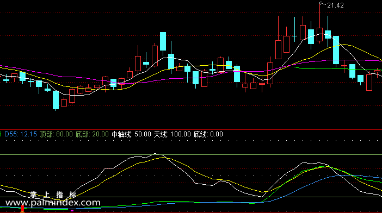This screenshot has width=382, height=213.
Task: Click the red signal marker at bottom left
Action: 22,209
